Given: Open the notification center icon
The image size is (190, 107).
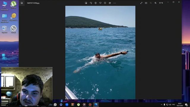Looking at the screenshot, I should click(x=186, y=105).
